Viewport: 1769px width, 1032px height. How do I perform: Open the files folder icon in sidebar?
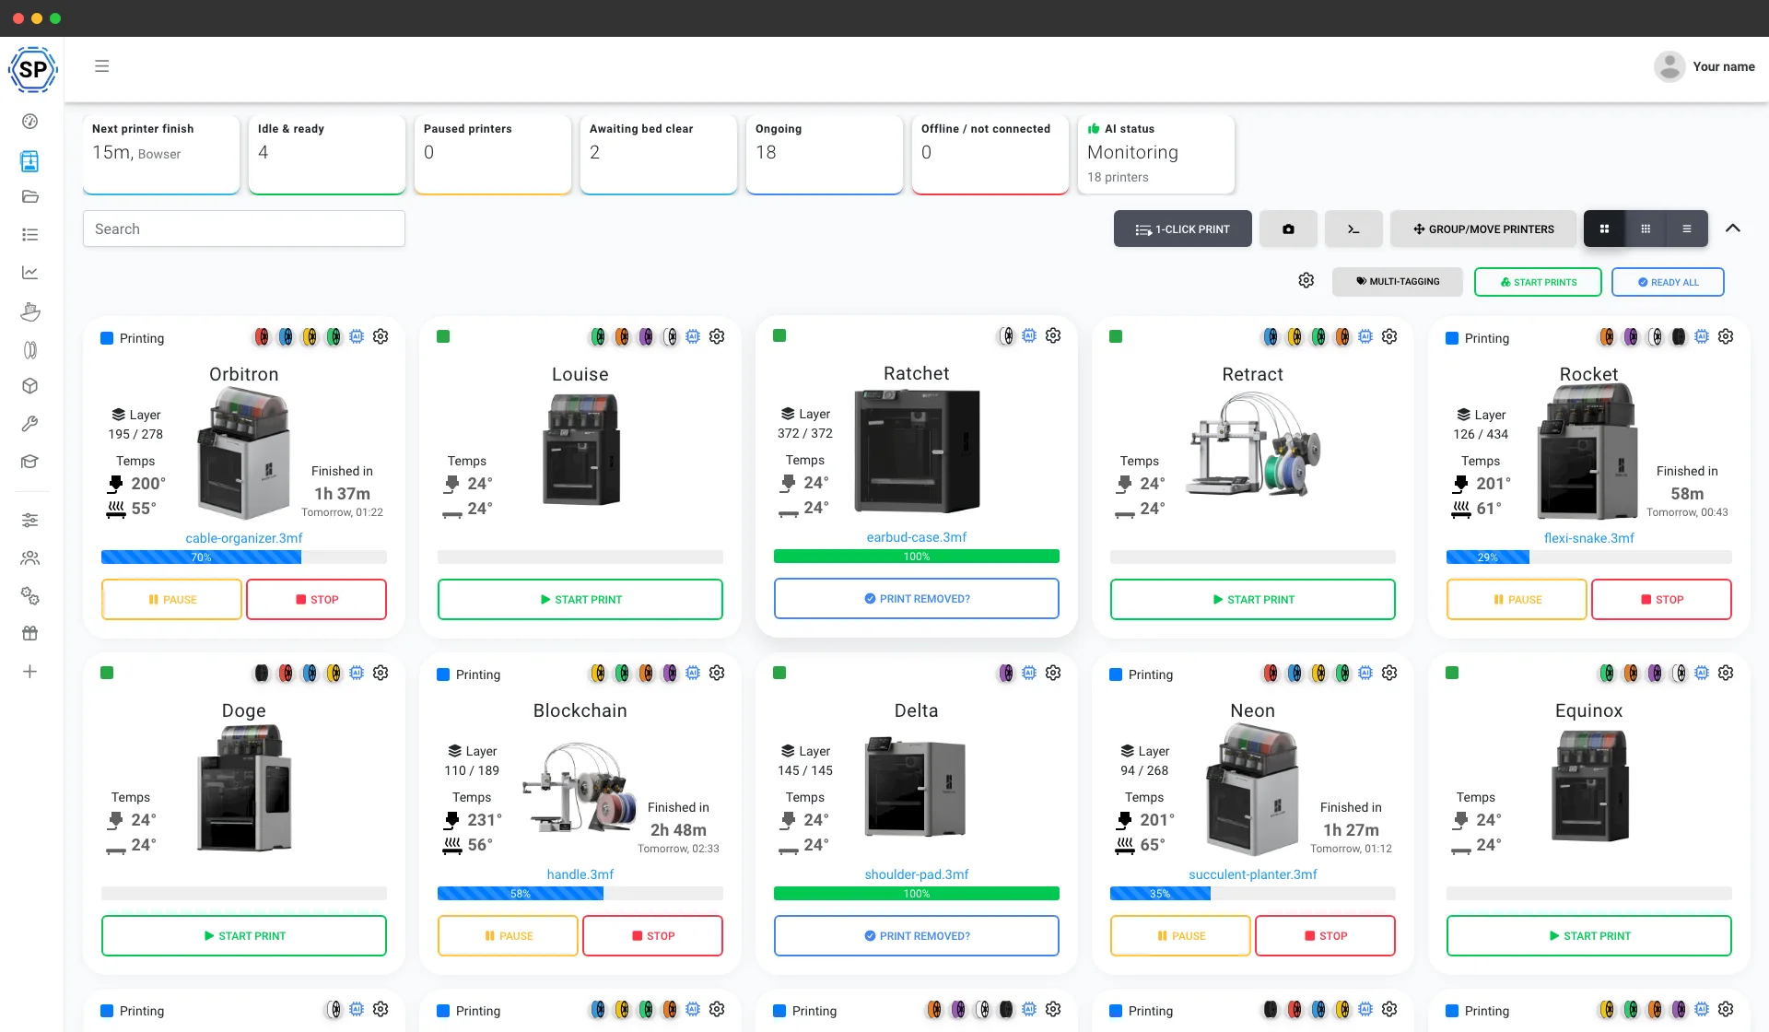click(x=29, y=196)
